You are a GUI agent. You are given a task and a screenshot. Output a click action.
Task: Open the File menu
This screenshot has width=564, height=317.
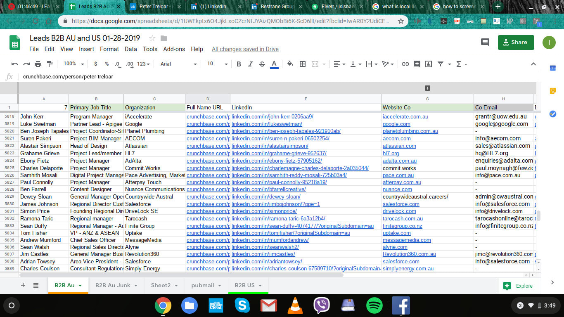point(34,49)
